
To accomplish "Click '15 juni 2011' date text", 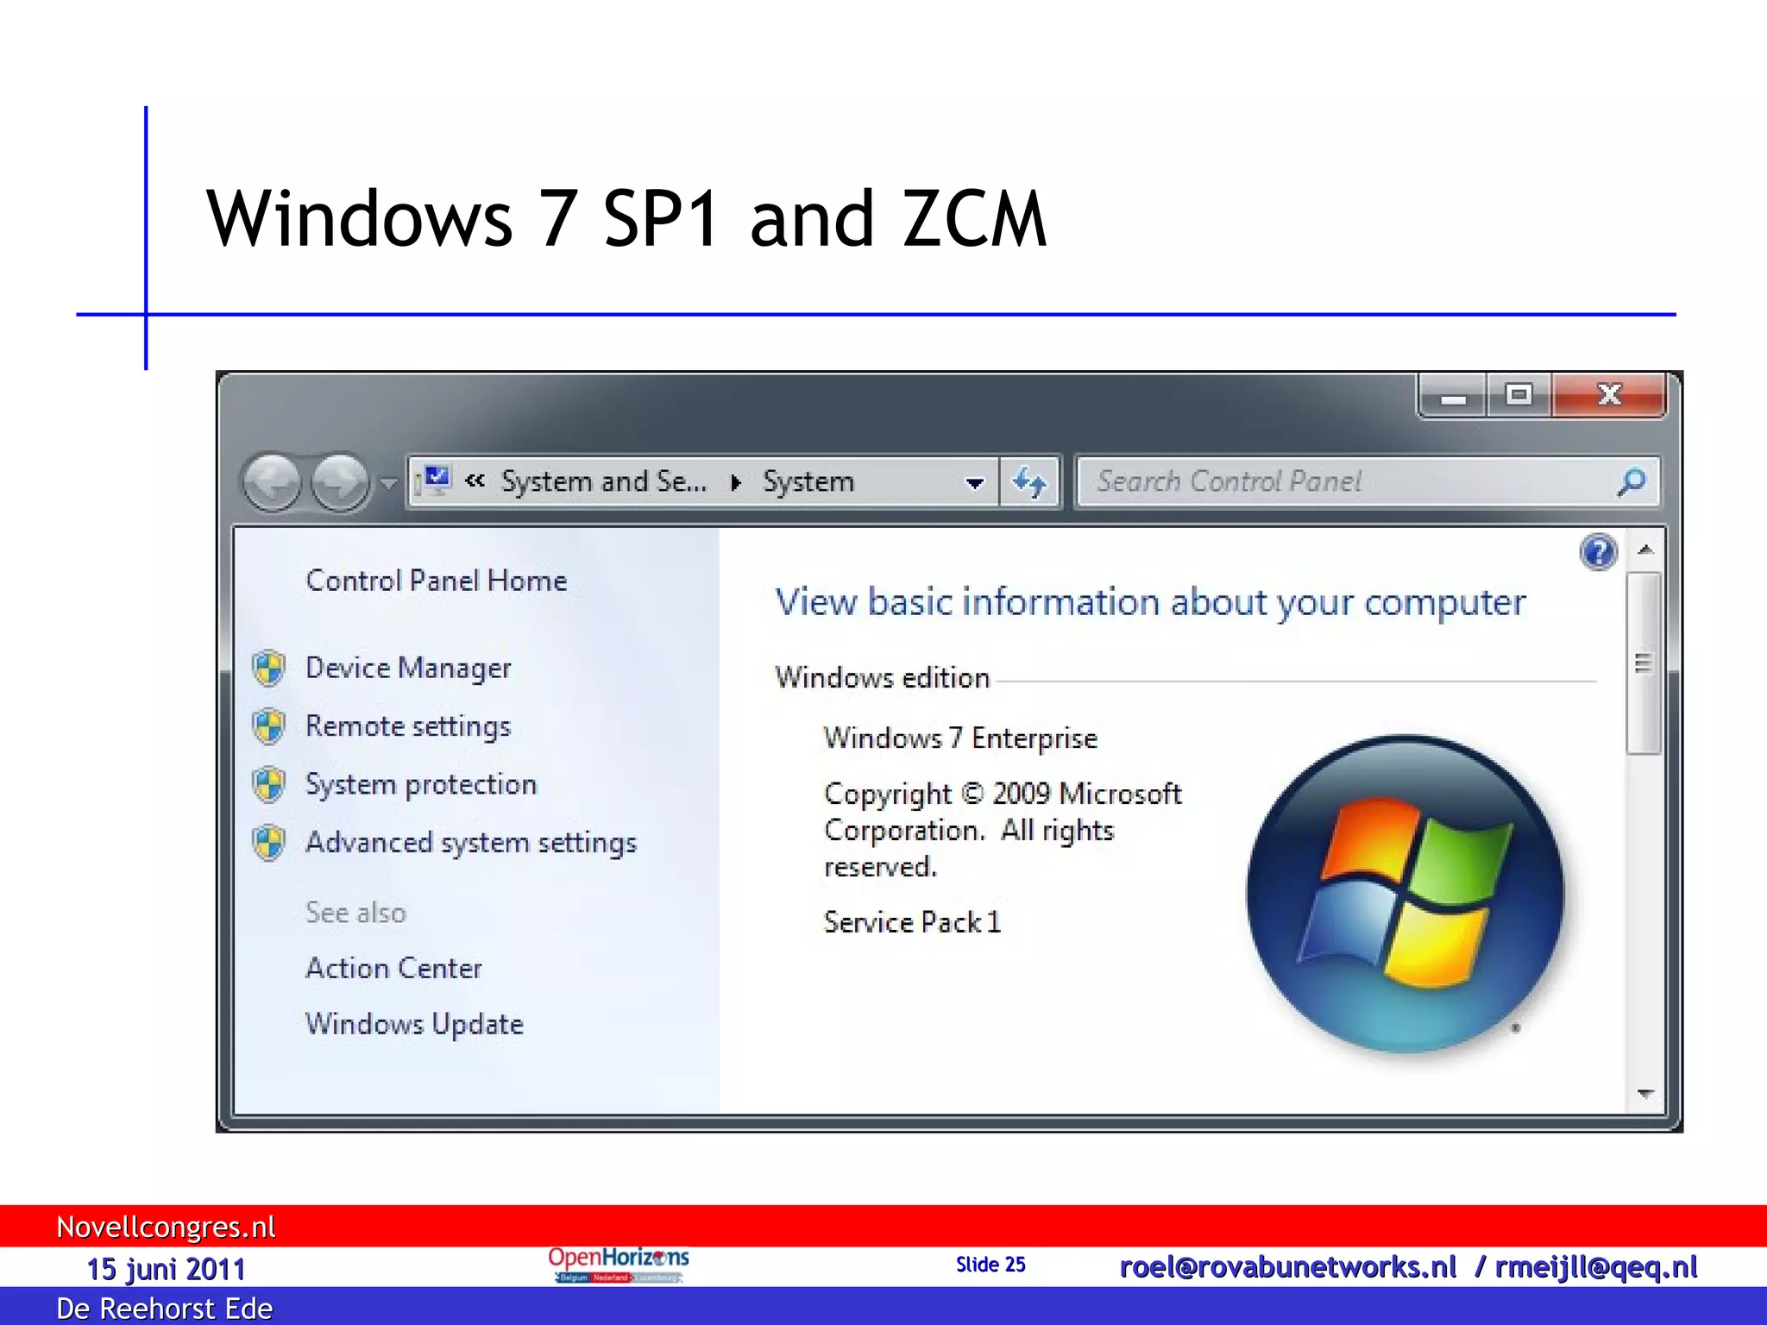I will (x=166, y=1270).
